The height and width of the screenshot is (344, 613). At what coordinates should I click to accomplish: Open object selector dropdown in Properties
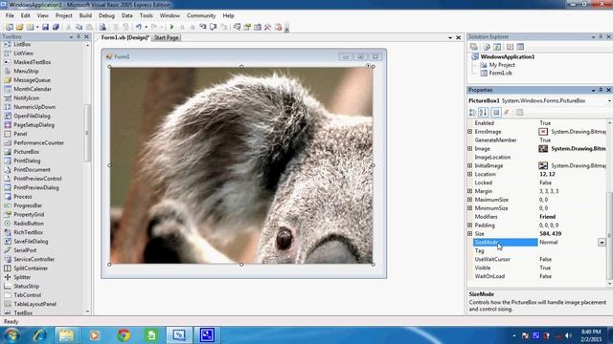click(x=609, y=101)
